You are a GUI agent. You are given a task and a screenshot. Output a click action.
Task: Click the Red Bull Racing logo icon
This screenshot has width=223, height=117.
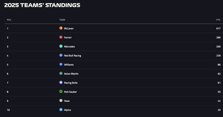tap(61, 55)
